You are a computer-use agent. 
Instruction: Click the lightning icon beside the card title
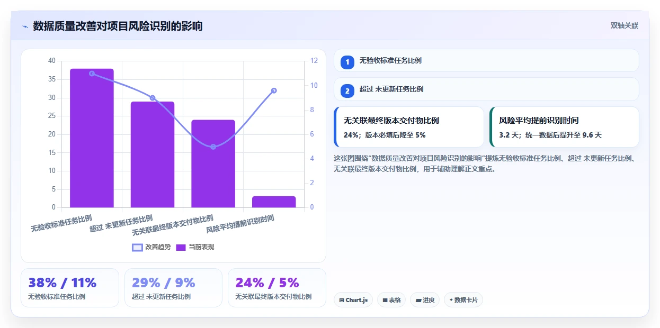pos(25,26)
